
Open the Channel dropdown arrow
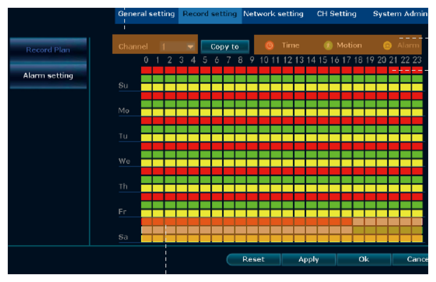coord(190,46)
